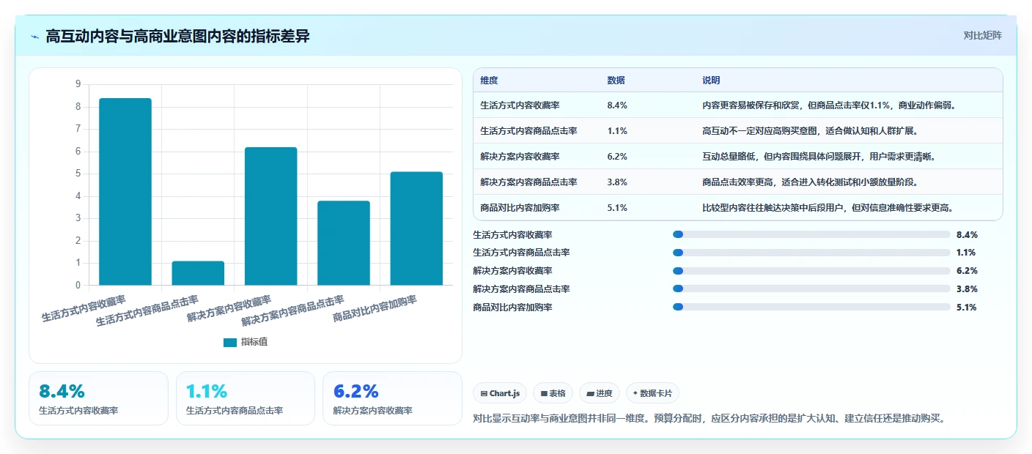The width and height of the screenshot is (1032, 454).
Task: Click the 解决方案内容商品点击率 bar in chart
Action: pos(344,243)
